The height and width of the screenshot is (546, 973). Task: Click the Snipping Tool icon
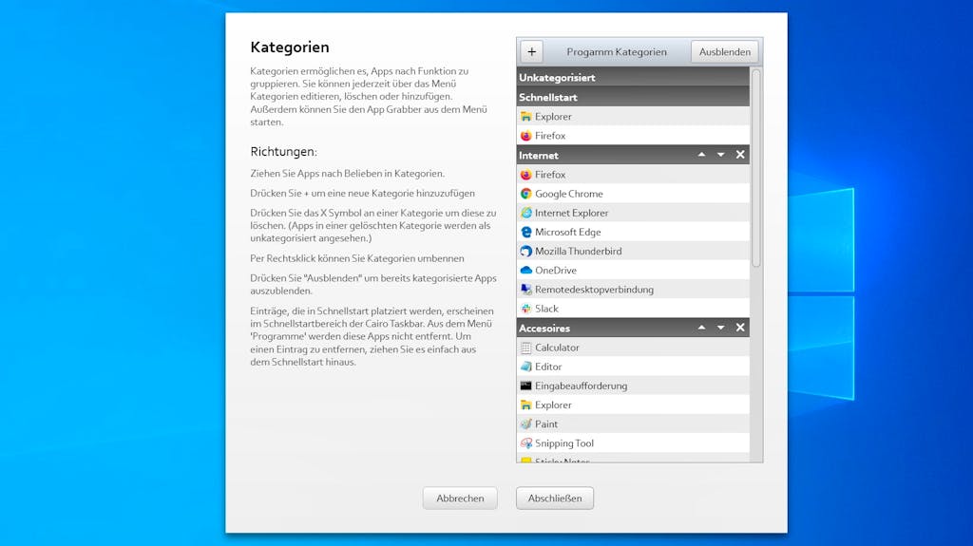click(x=526, y=443)
